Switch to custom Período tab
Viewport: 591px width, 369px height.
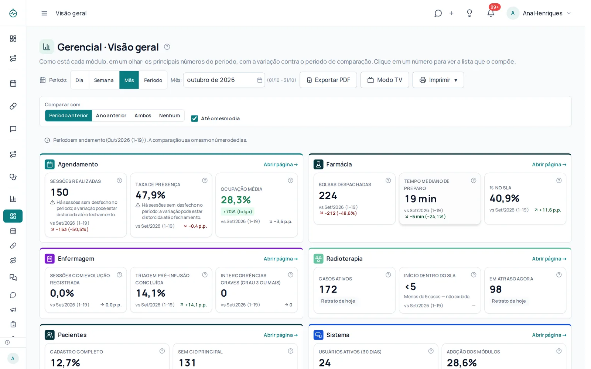point(153,80)
